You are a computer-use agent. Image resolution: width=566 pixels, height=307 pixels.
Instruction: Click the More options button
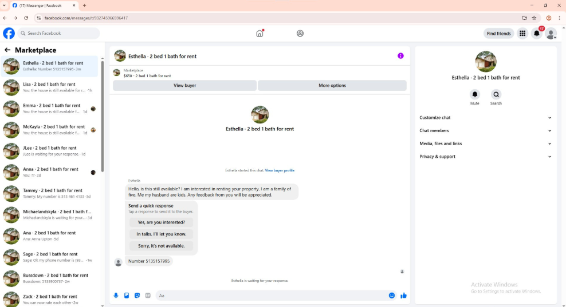(332, 85)
